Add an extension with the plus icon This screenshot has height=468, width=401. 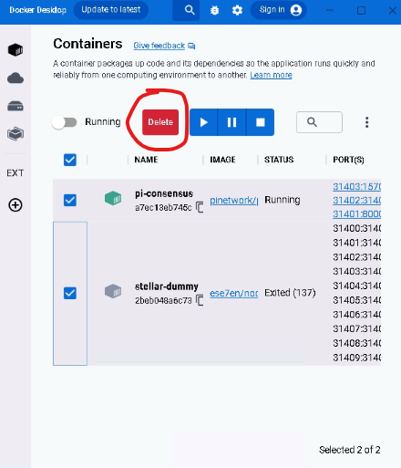pyautogui.click(x=15, y=205)
